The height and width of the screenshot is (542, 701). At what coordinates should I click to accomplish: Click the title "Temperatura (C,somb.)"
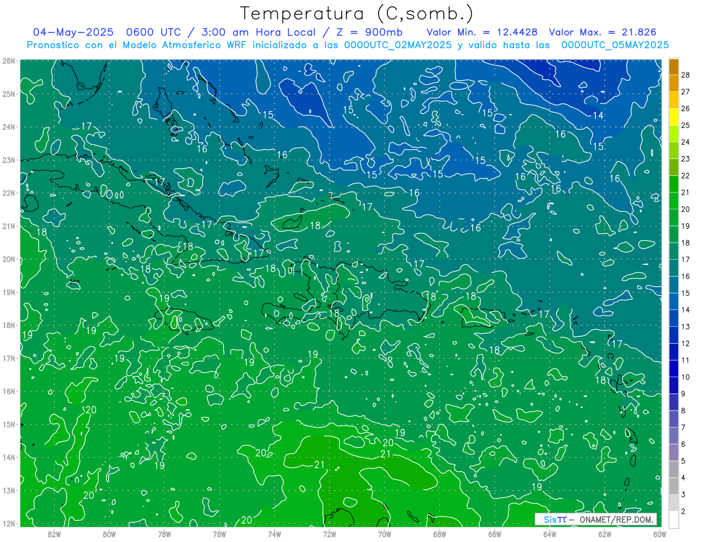tap(357, 13)
